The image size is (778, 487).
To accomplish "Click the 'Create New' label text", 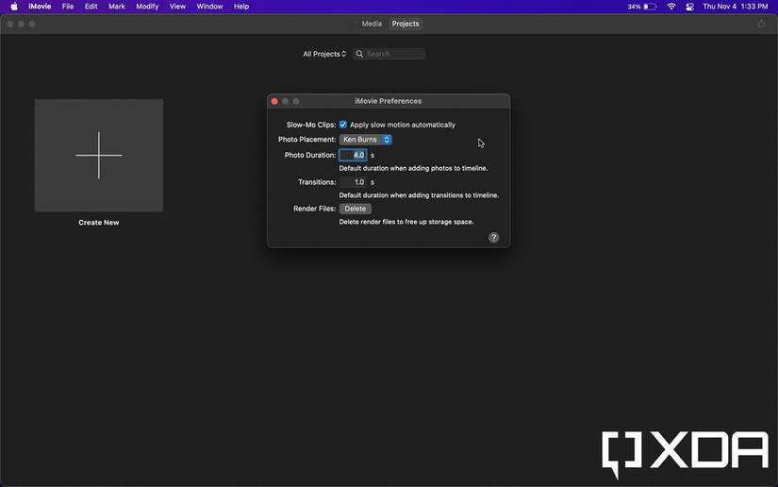I will click(99, 223).
